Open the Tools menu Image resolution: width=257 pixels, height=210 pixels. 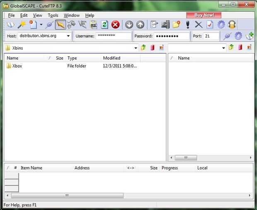(53, 15)
